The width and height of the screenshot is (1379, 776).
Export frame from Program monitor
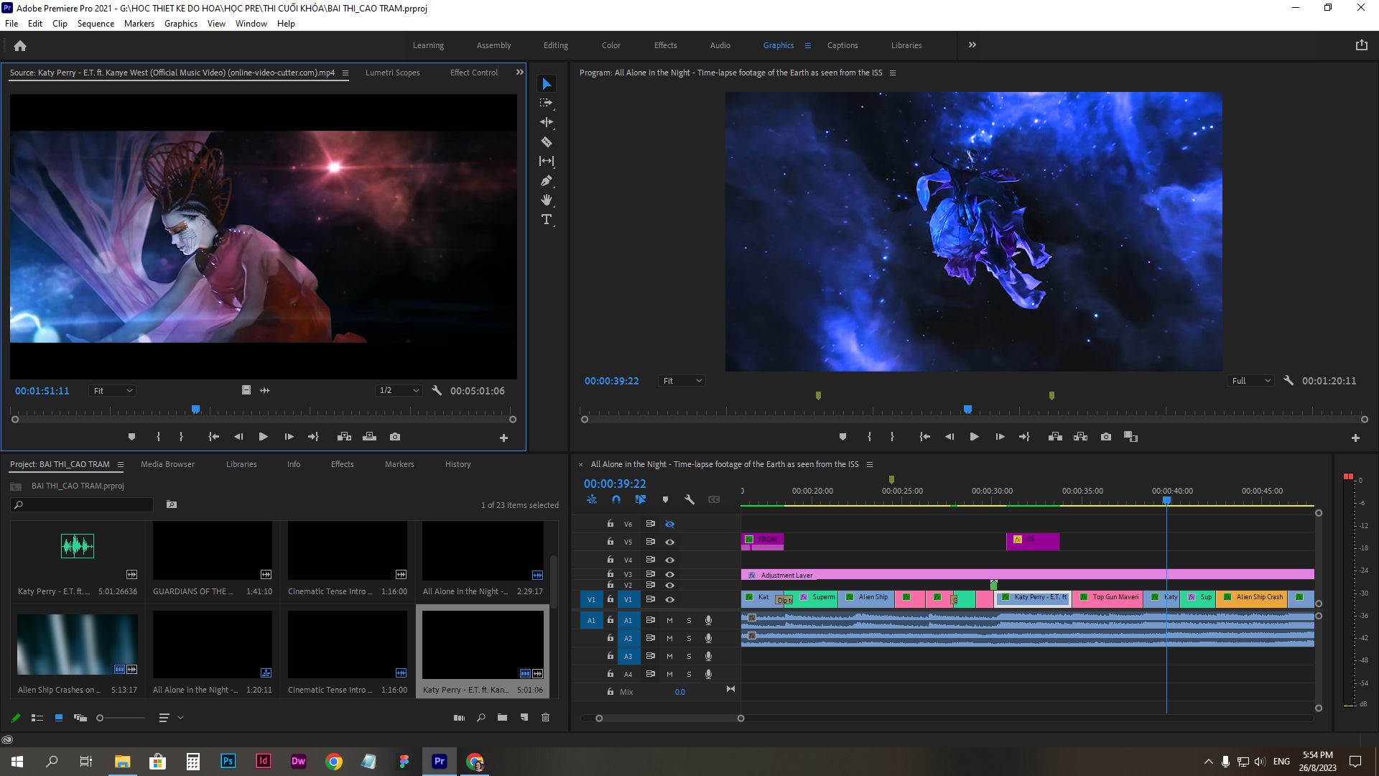[x=1106, y=437]
